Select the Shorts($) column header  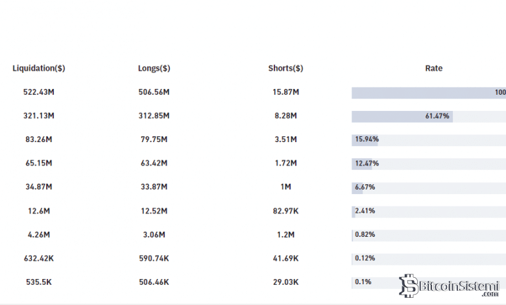click(285, 68)
